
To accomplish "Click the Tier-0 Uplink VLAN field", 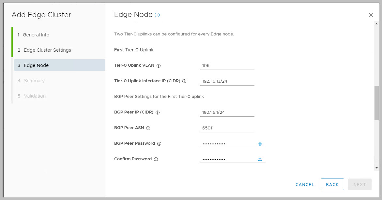I will tap(227, 66).
